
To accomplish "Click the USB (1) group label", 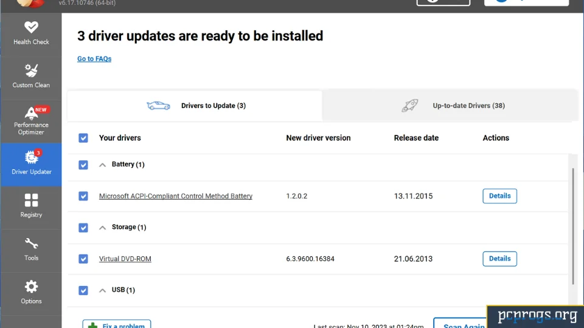I will (x=123, y=290).
